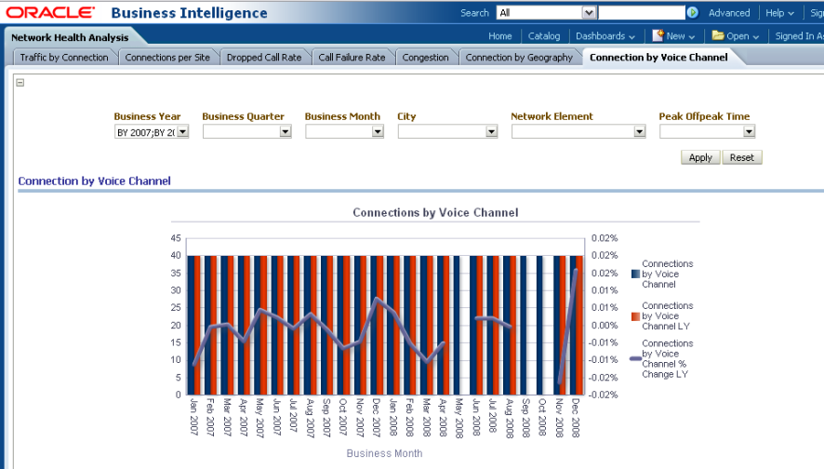The height and width of the screenshot is (469, 824).
Task: Click the New document icon
Action: point(658,35)
